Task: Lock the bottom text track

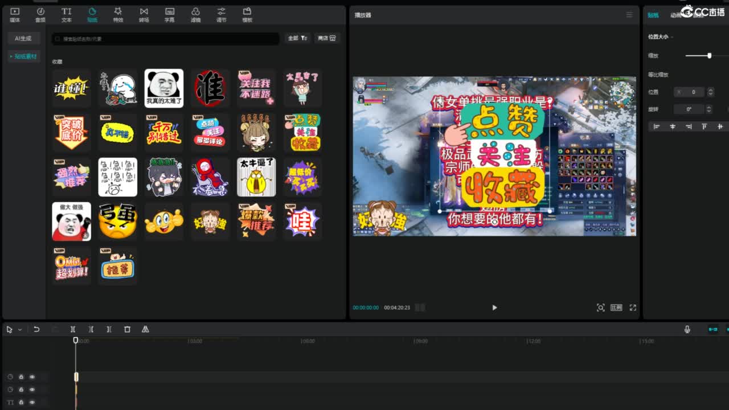Action: click(21, 402)
